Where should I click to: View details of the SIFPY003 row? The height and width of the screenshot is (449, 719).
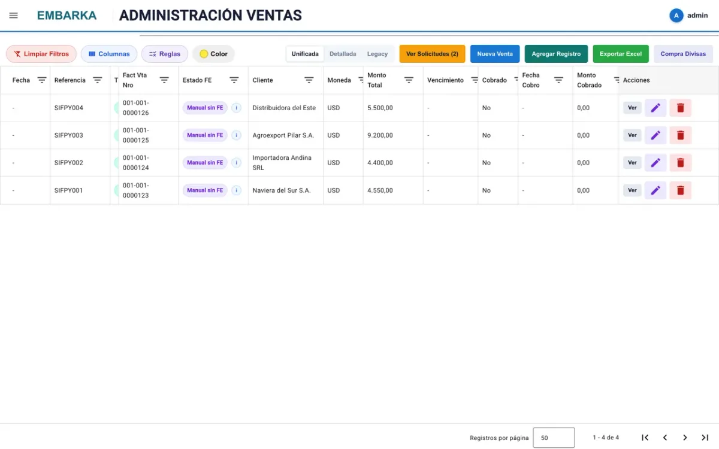[x=632, y=135]
